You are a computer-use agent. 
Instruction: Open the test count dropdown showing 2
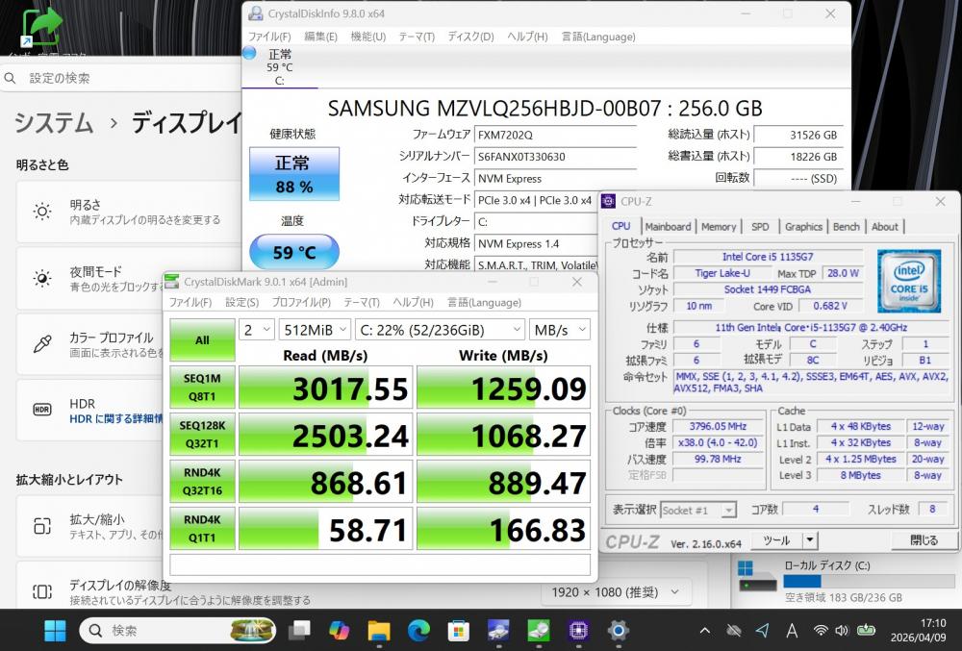[256, 330]
